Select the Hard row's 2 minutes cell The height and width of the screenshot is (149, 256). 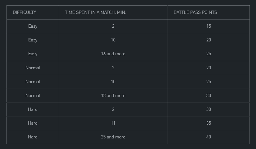pos(113,109)
